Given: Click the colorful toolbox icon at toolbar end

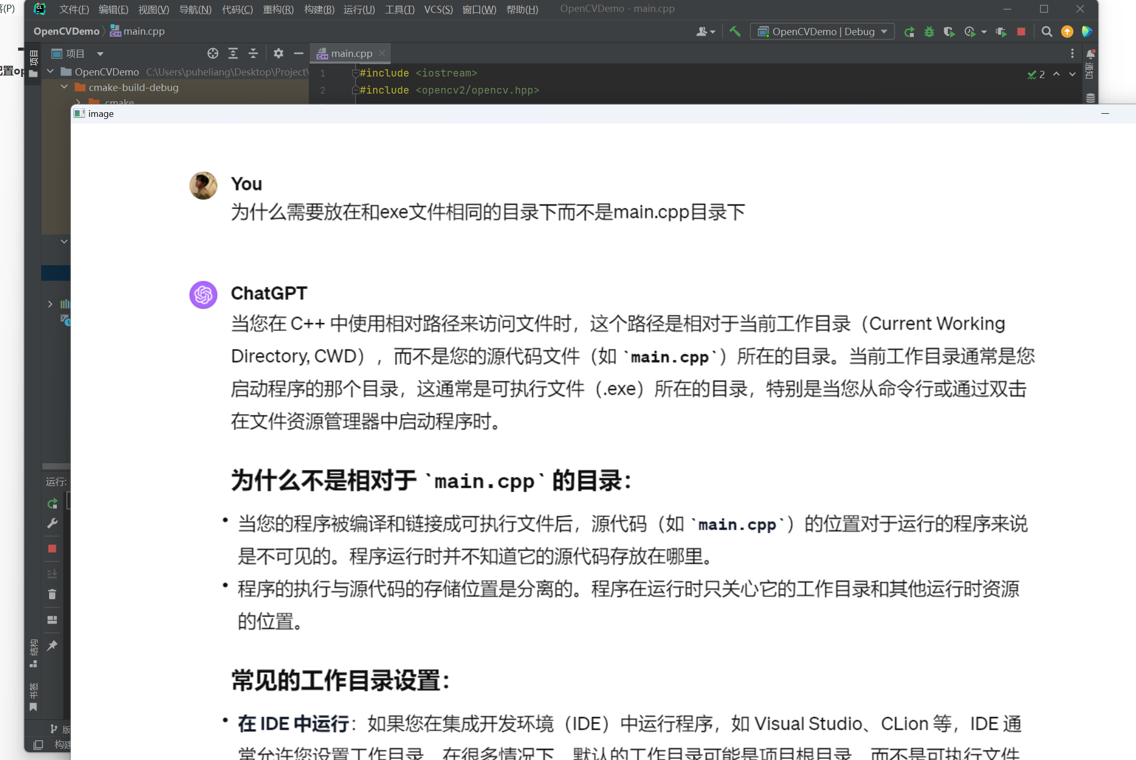Looking at the screenshot, I should 1087,32.
